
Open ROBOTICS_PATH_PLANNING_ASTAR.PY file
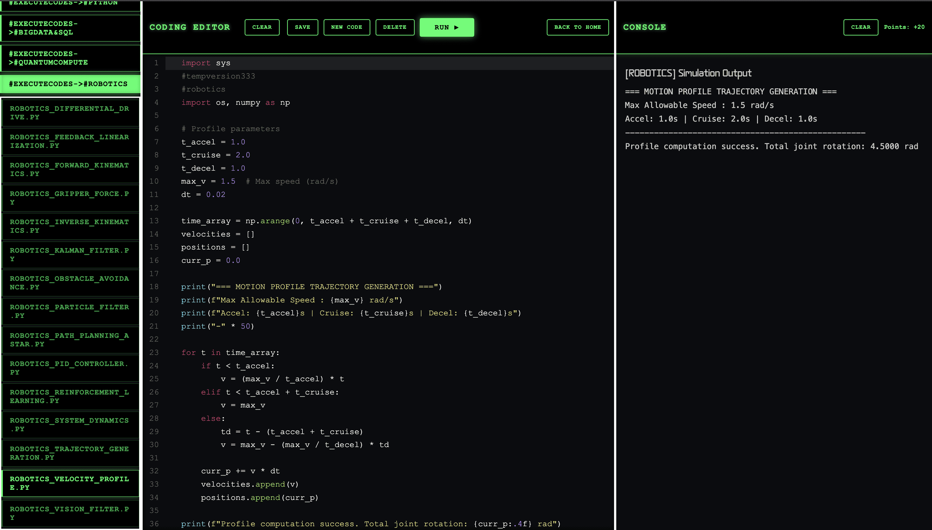tap(70, 340)
